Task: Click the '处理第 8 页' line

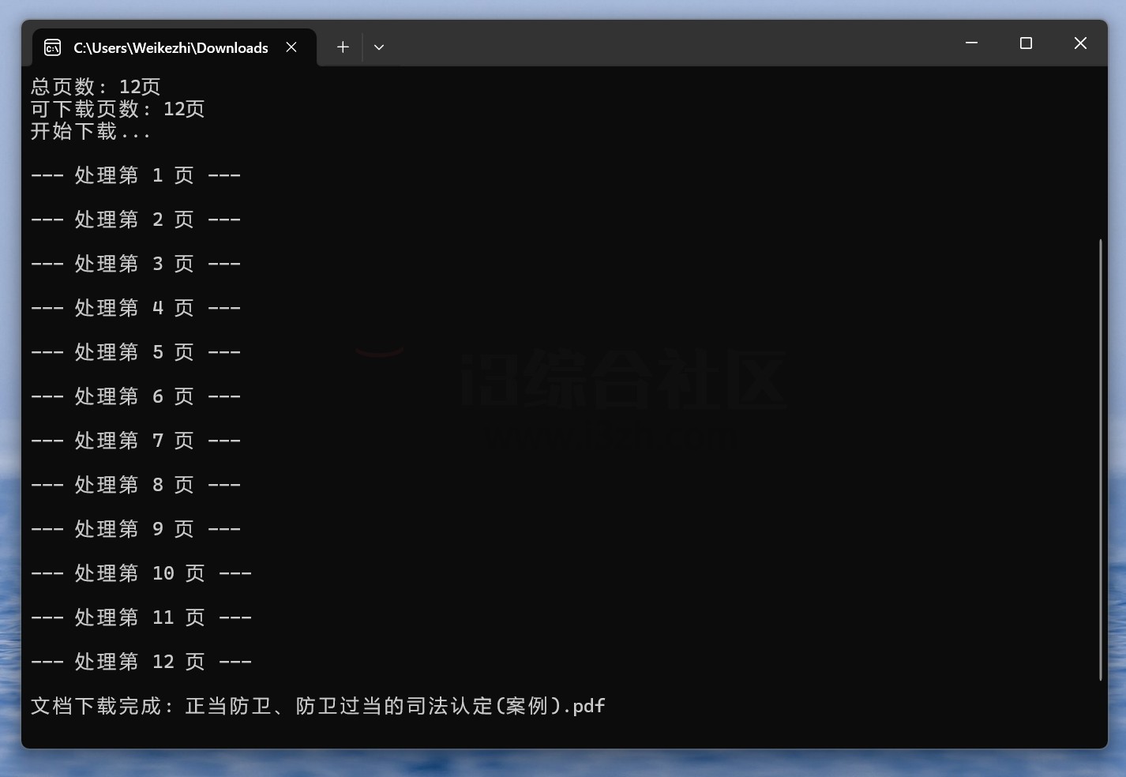Action: pos(136,485)
